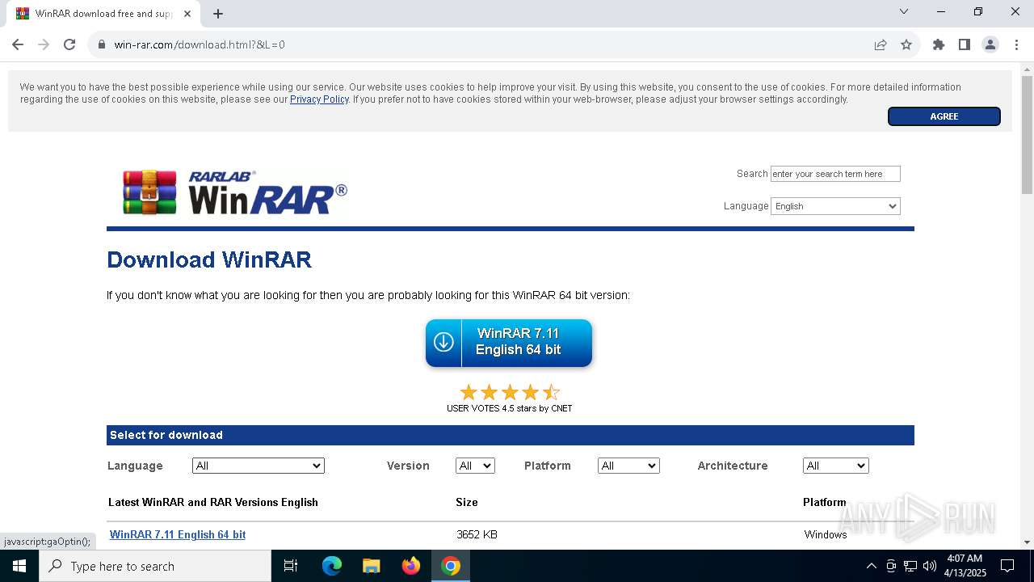Click the Windows platform cell
This screenshot has height=582, width=1034.
[826, 534]
